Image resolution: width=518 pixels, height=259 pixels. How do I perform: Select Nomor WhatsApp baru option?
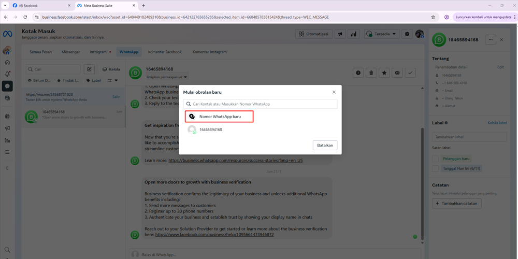[219, 117]
